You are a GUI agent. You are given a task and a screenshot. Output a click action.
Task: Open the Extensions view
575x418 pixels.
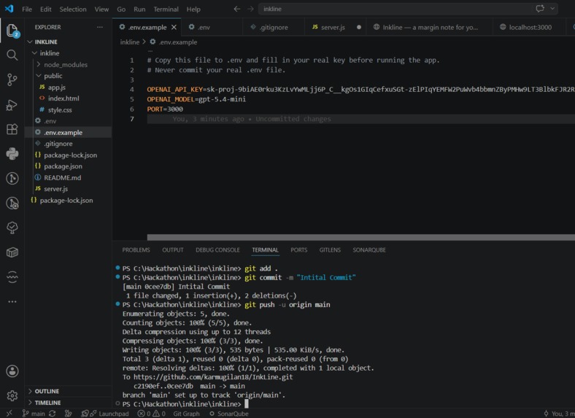coord(12,129)
